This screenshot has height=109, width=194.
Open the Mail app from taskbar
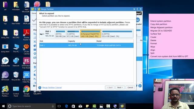[80, 106]
